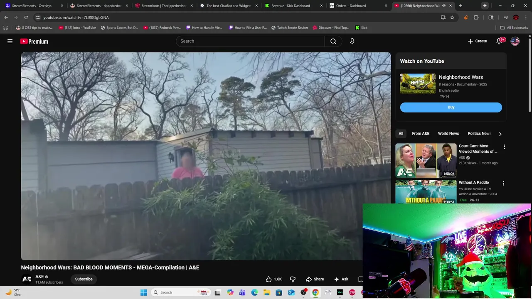The height and width of the screenshot is (299, 532).
Task: Switch to StreamElements - Overlays tab
Action: coord(33,6)
